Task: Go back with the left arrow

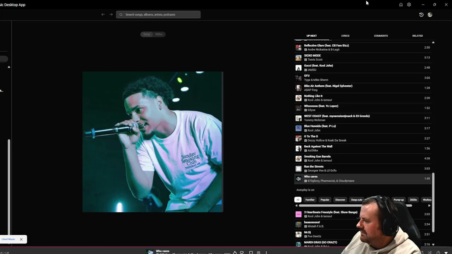Action: coord(103,14)
